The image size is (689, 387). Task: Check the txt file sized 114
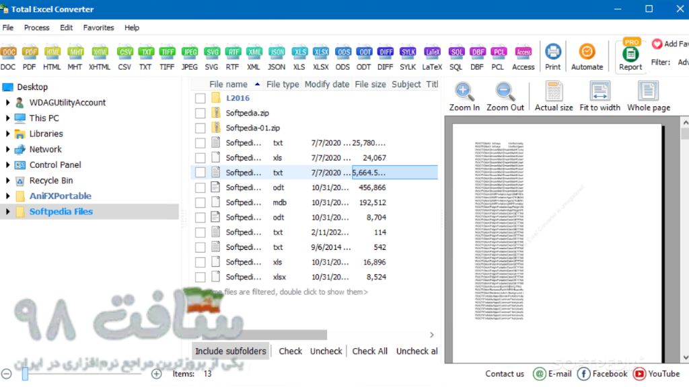coord(201,232)
